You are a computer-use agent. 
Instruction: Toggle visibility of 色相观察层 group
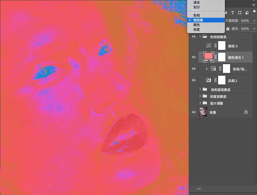point(193,37)
